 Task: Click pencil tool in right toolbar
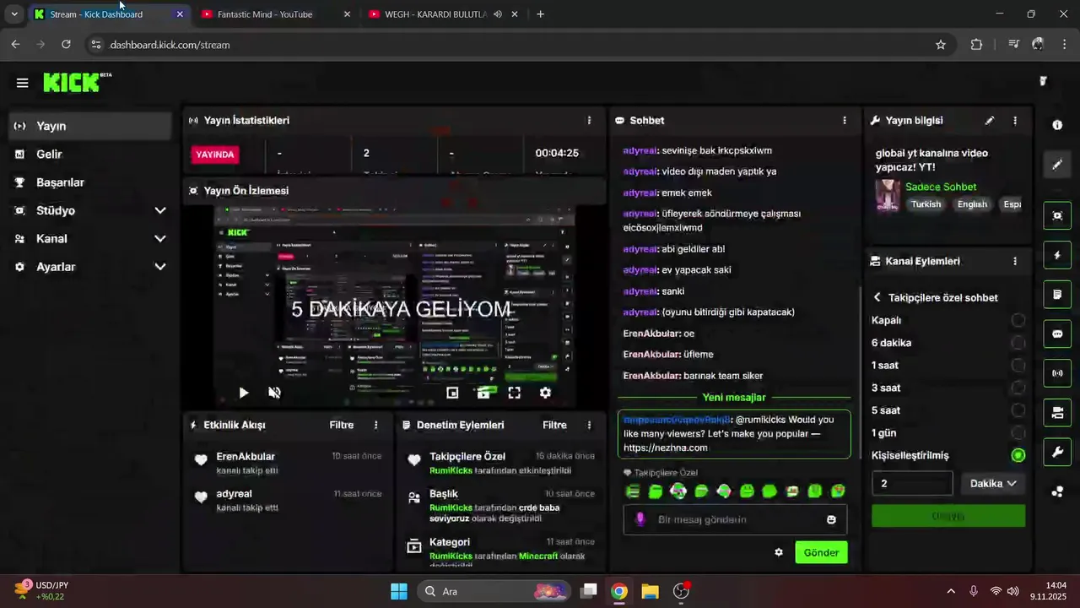(x=1057, y=165)
